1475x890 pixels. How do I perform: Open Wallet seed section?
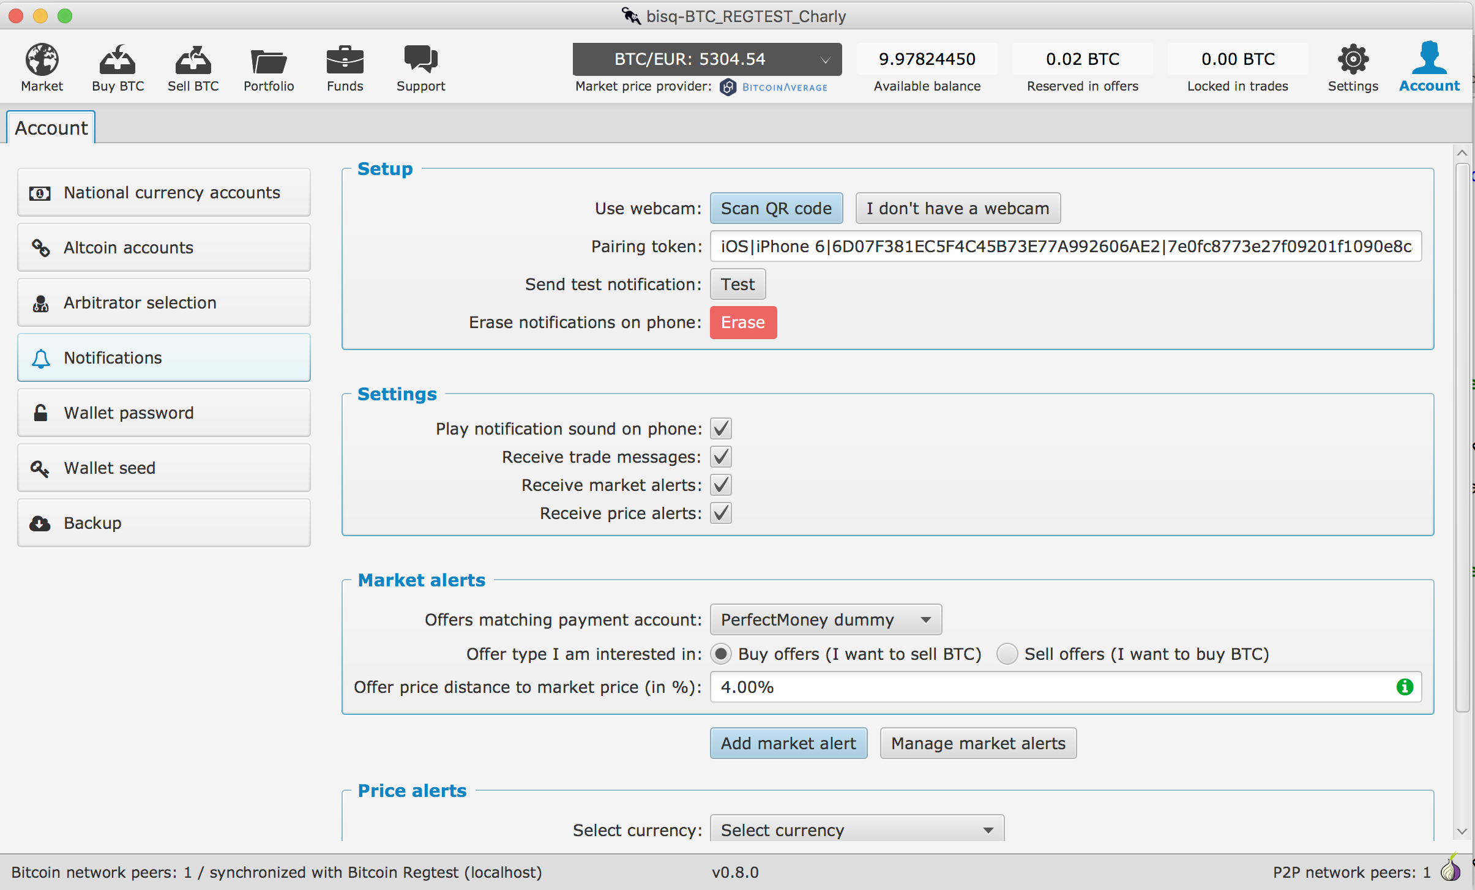(164, 468)
